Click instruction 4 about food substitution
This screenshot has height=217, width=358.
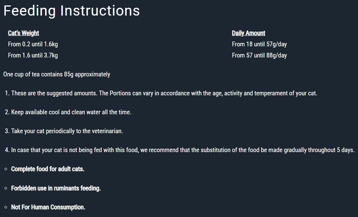tap(180, 150)
